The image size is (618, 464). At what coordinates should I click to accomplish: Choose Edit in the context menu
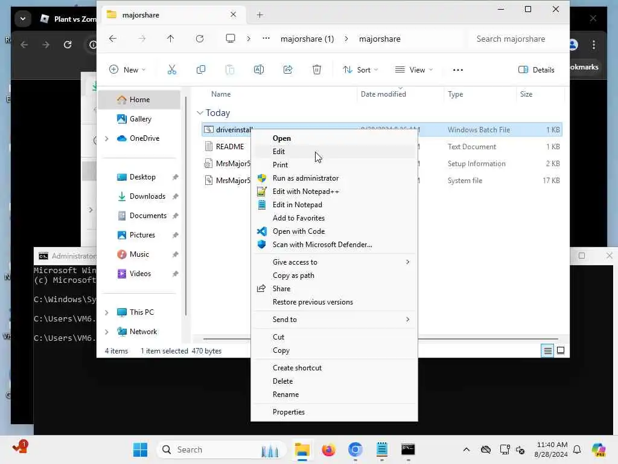click(x=334, y=152)
